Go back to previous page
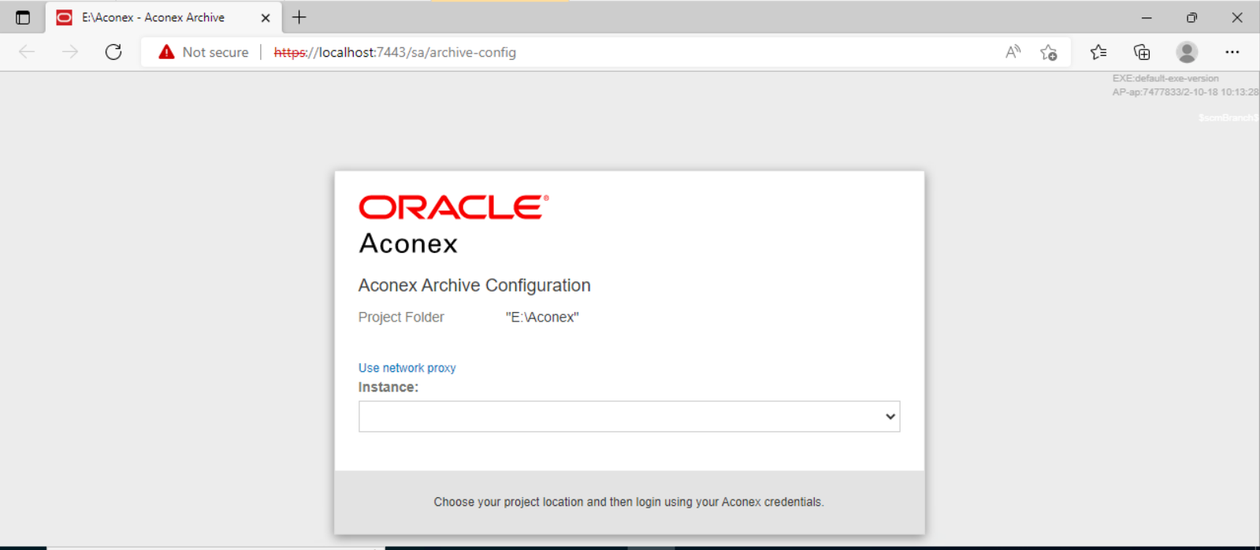1260x550 pixels. tap(27, 52)
